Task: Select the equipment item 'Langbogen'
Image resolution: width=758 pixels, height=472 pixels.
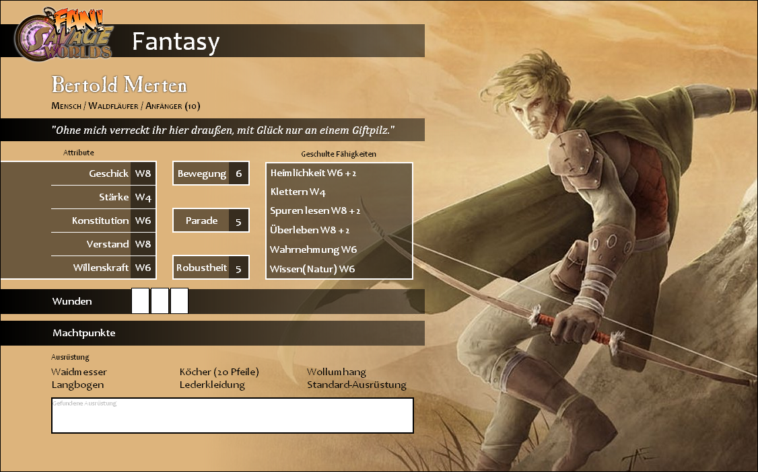Action: (x=77, y=385)
